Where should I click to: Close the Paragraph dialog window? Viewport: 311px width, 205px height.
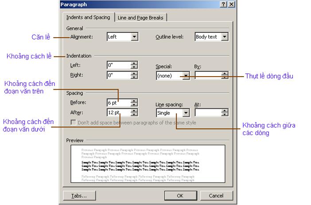231,4
